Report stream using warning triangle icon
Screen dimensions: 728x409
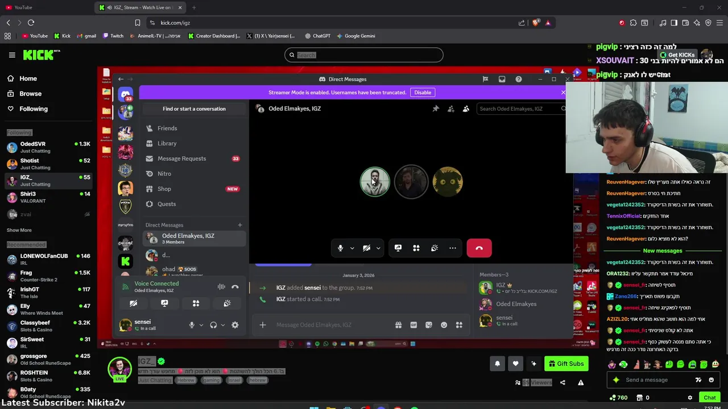tap(581, 383)
